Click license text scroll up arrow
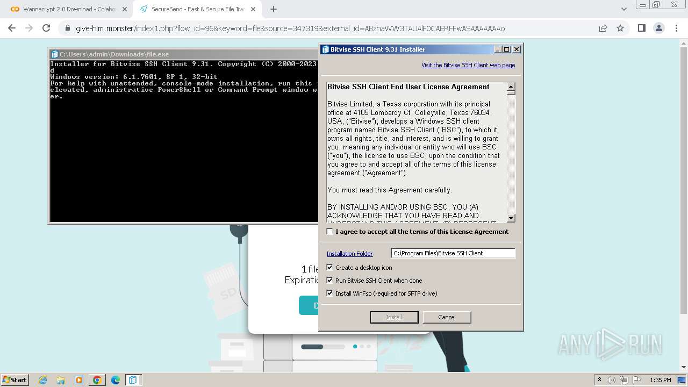This screenshot has height=387, width=688. [x=511, y=87]
